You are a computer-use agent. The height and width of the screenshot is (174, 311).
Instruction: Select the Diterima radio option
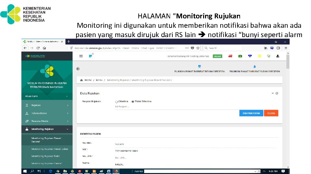116,101
